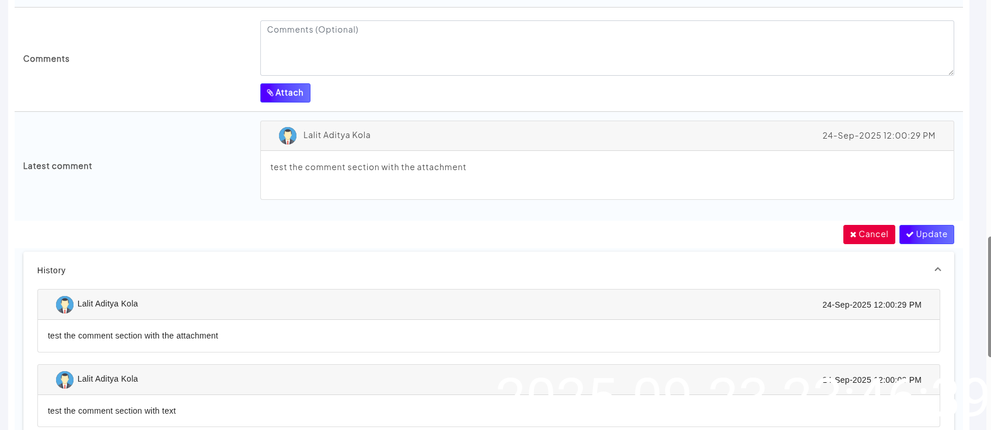The height and width of the screenshot is (430, 991).
Task: Click the checkmark icon on Update button
Action: pos(909,235)
